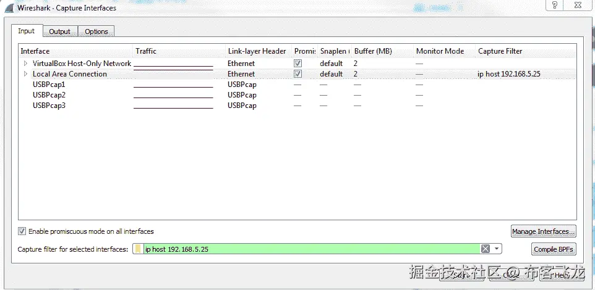Click the Compile BPFs button

point(554,249)
